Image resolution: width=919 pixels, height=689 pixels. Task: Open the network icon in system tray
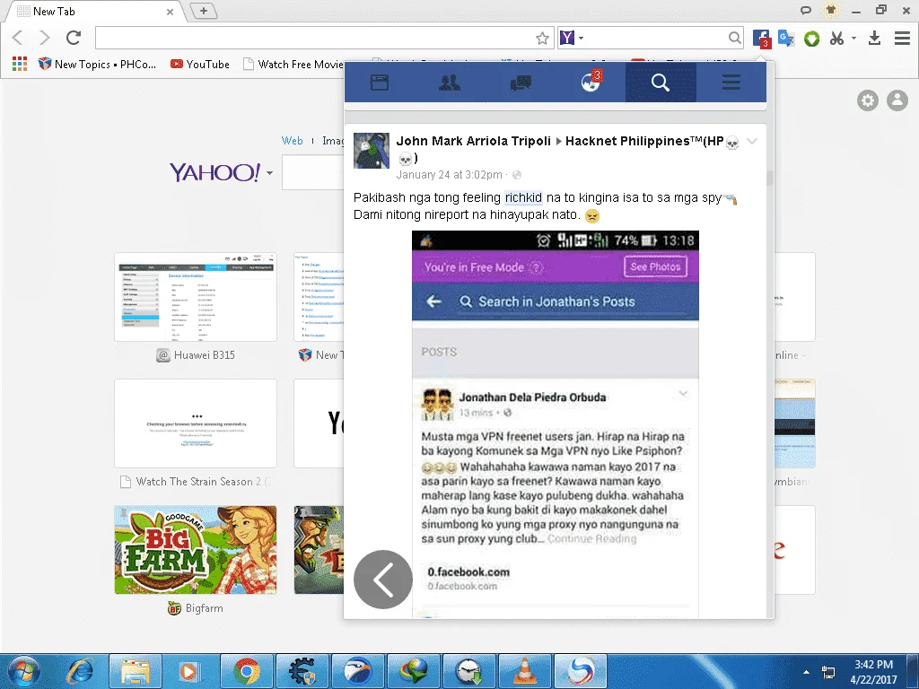[x=828, y=672]
